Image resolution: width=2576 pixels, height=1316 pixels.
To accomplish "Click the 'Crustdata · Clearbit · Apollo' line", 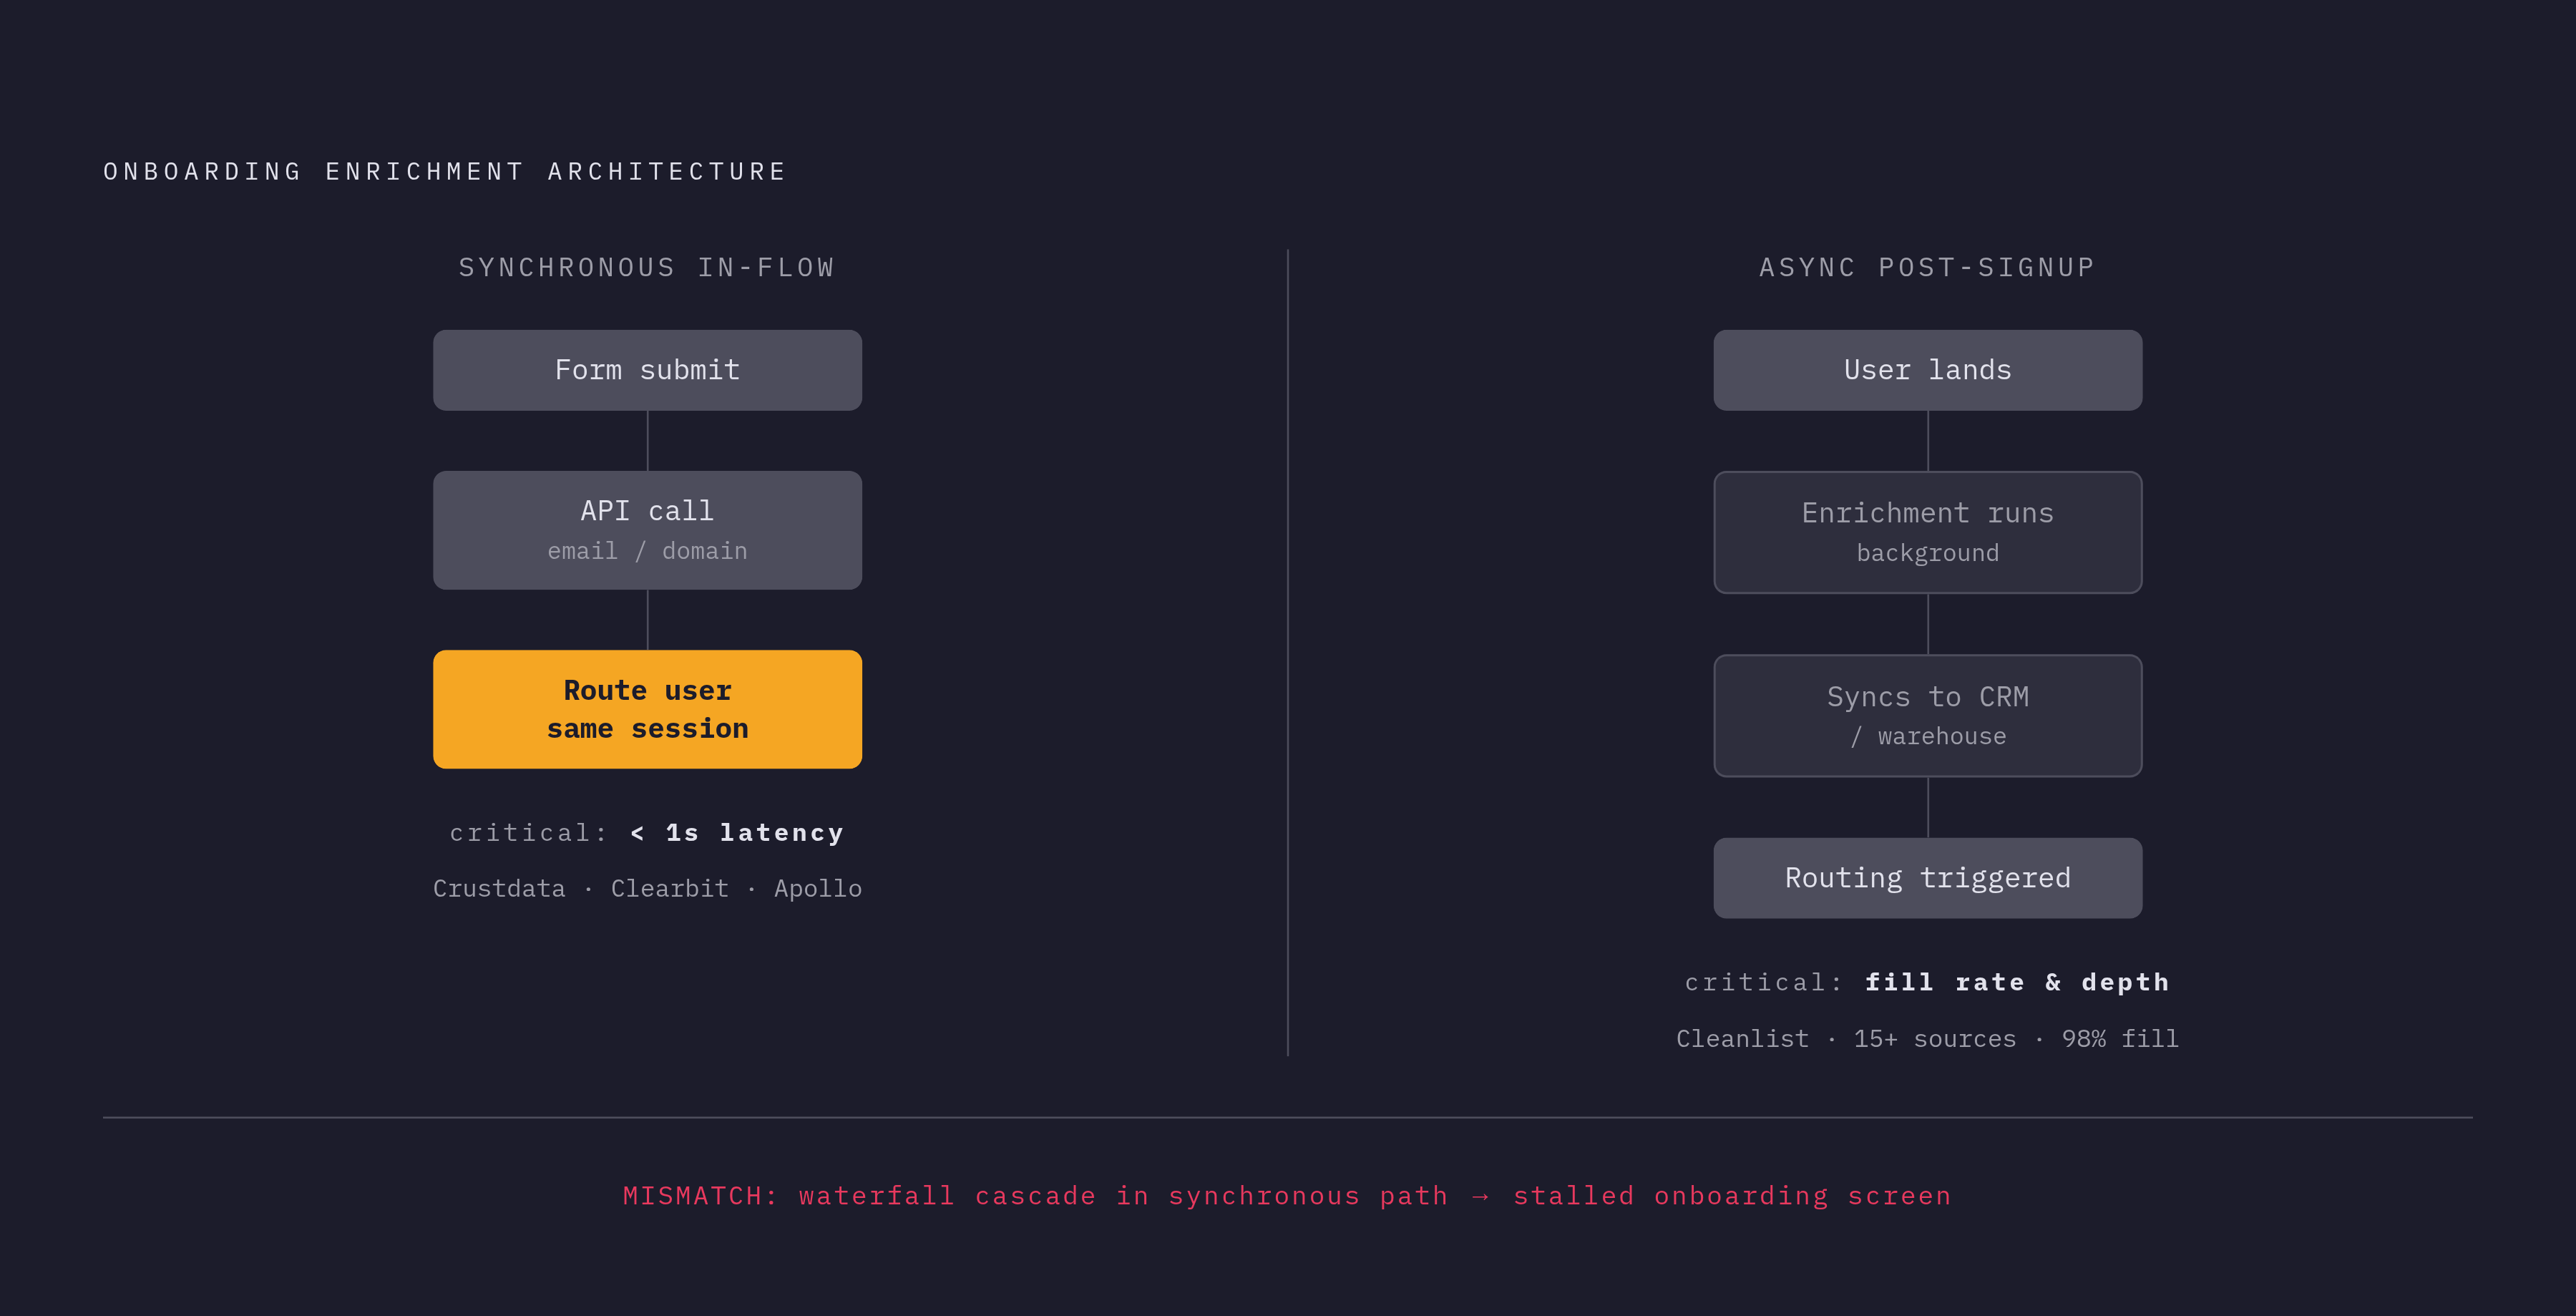I will (647, 889).
